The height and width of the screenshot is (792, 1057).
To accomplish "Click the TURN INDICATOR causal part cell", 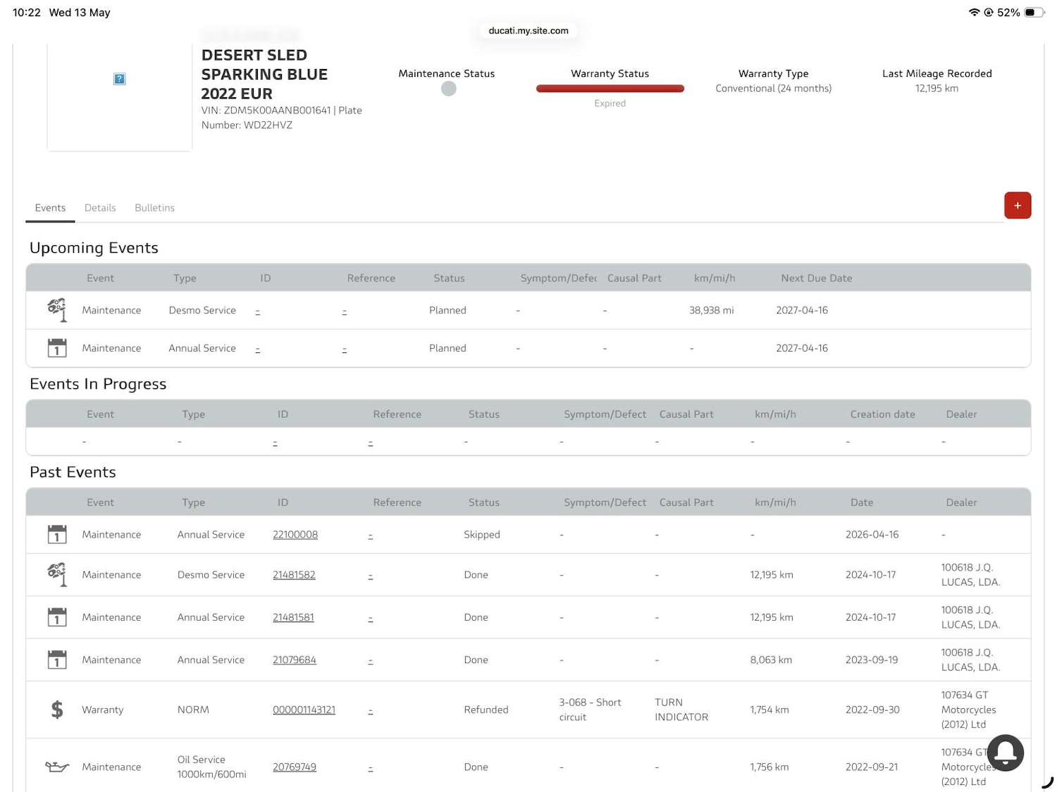I will pos(681,710).
